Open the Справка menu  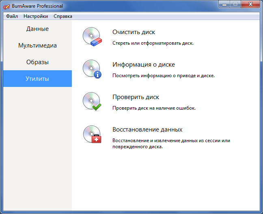(63, 16)
